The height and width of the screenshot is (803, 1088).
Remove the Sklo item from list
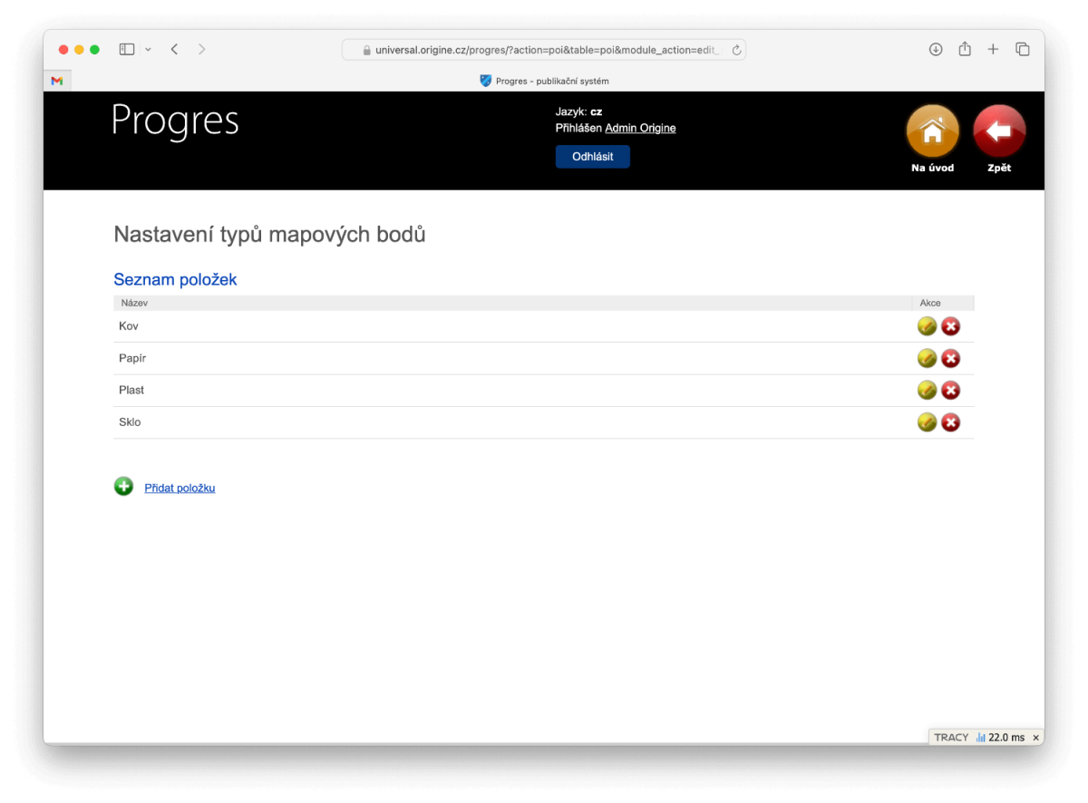[x=950, y=422]
